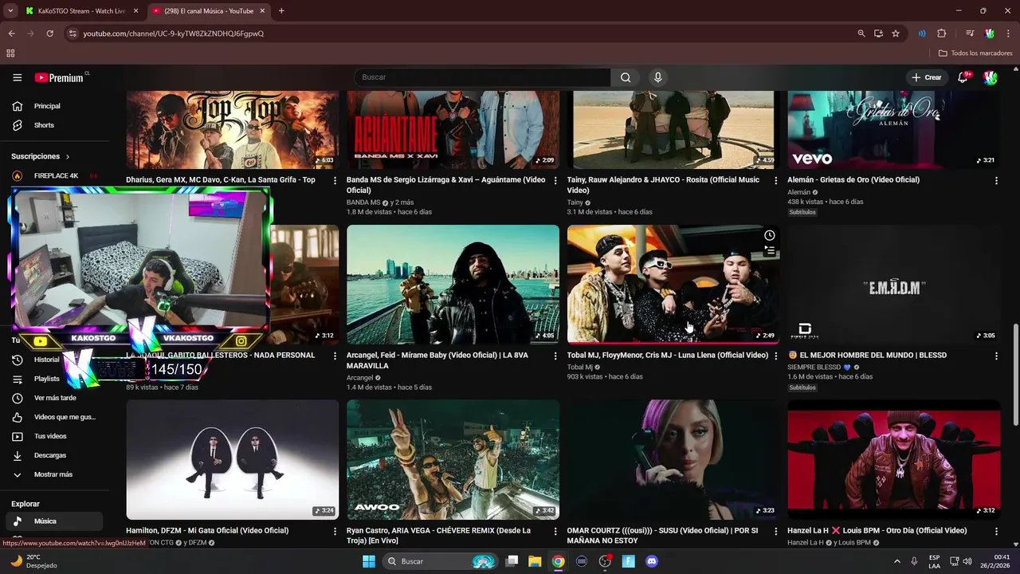Open the apps grid in bookmarks bar
Image resolution: width=1020 pixels, height=574 pixels.
10,53
